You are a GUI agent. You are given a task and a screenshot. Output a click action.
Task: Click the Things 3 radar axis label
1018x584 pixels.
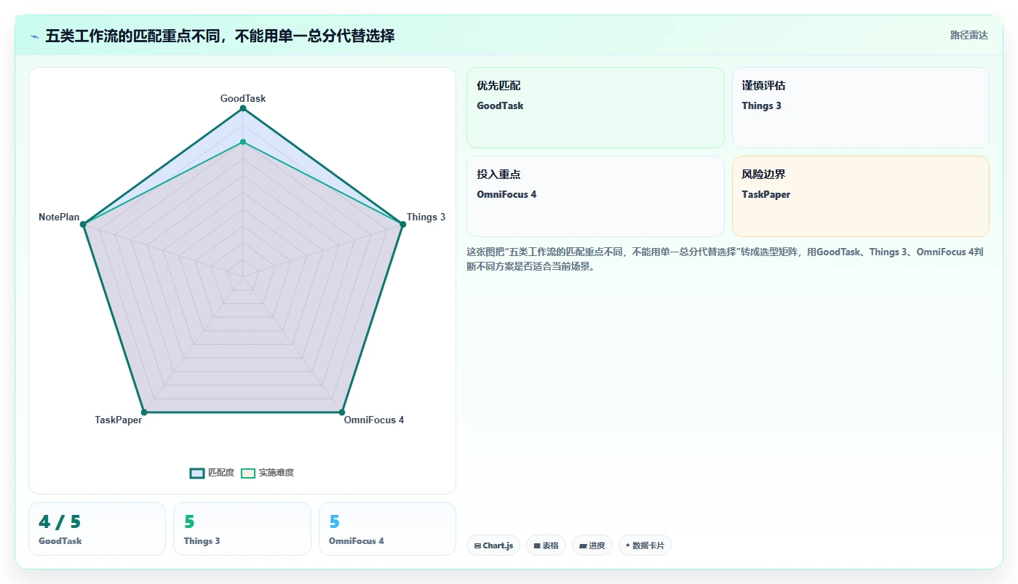pyautogui.click(x=426, y=217)
